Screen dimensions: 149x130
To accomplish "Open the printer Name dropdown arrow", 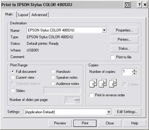I will (104, 30).
